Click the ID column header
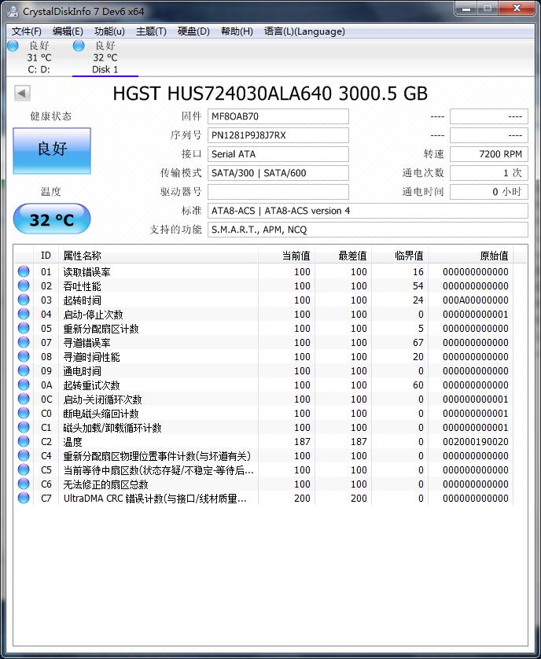 pyautogui.click(x=46, y=256)
